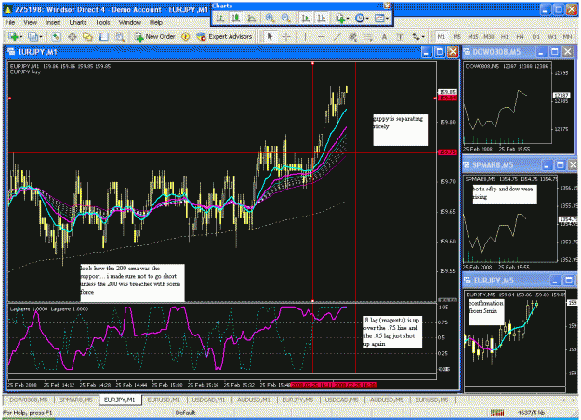Click the '.8 lag (magenta)' annotation text

click(x=392, y=332)
